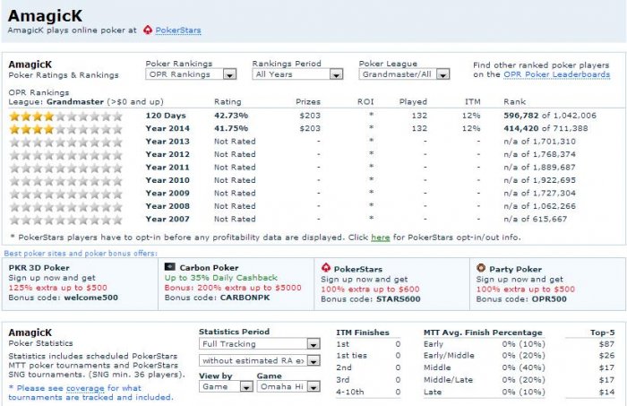Open the Rankings Period dropdown (All Years)
The width and height of the screenshot is (627, 406).
pos(297,74)
